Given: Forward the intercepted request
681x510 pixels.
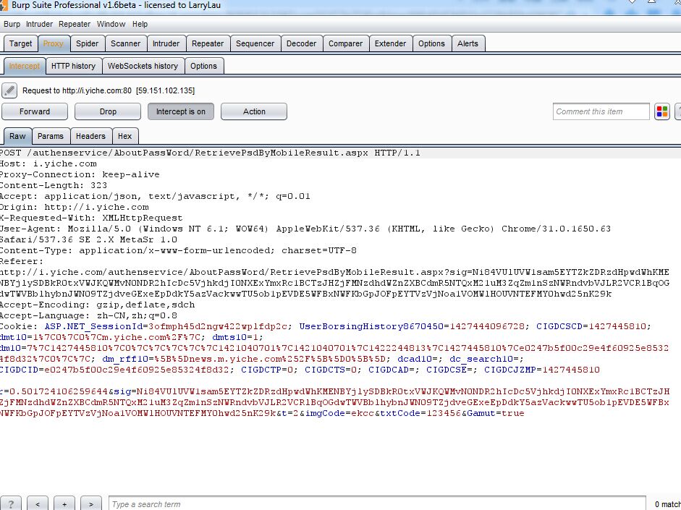Looking at the screenshot, I should pos(35,111).
